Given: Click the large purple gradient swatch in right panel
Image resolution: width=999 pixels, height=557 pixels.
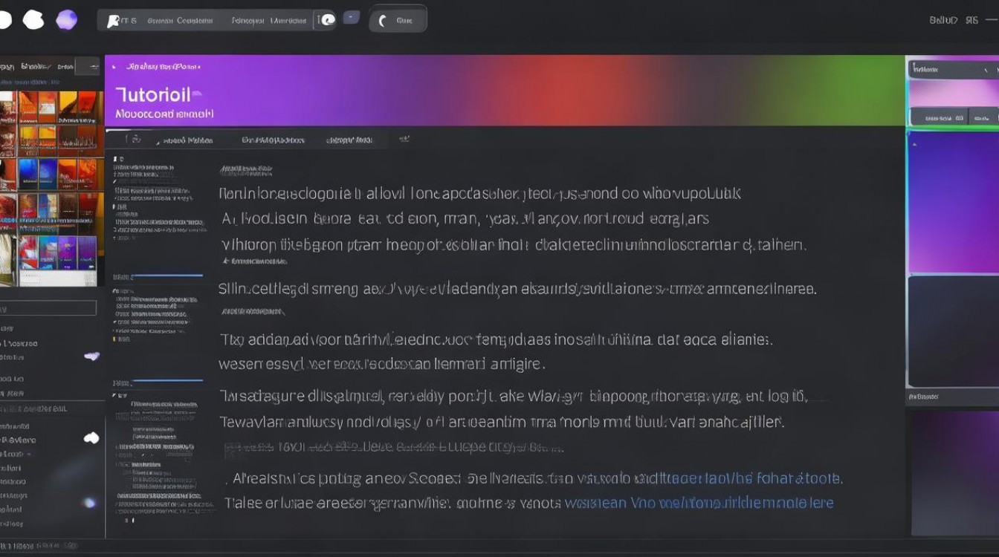Looking at the screenshot, I should 953,202.
